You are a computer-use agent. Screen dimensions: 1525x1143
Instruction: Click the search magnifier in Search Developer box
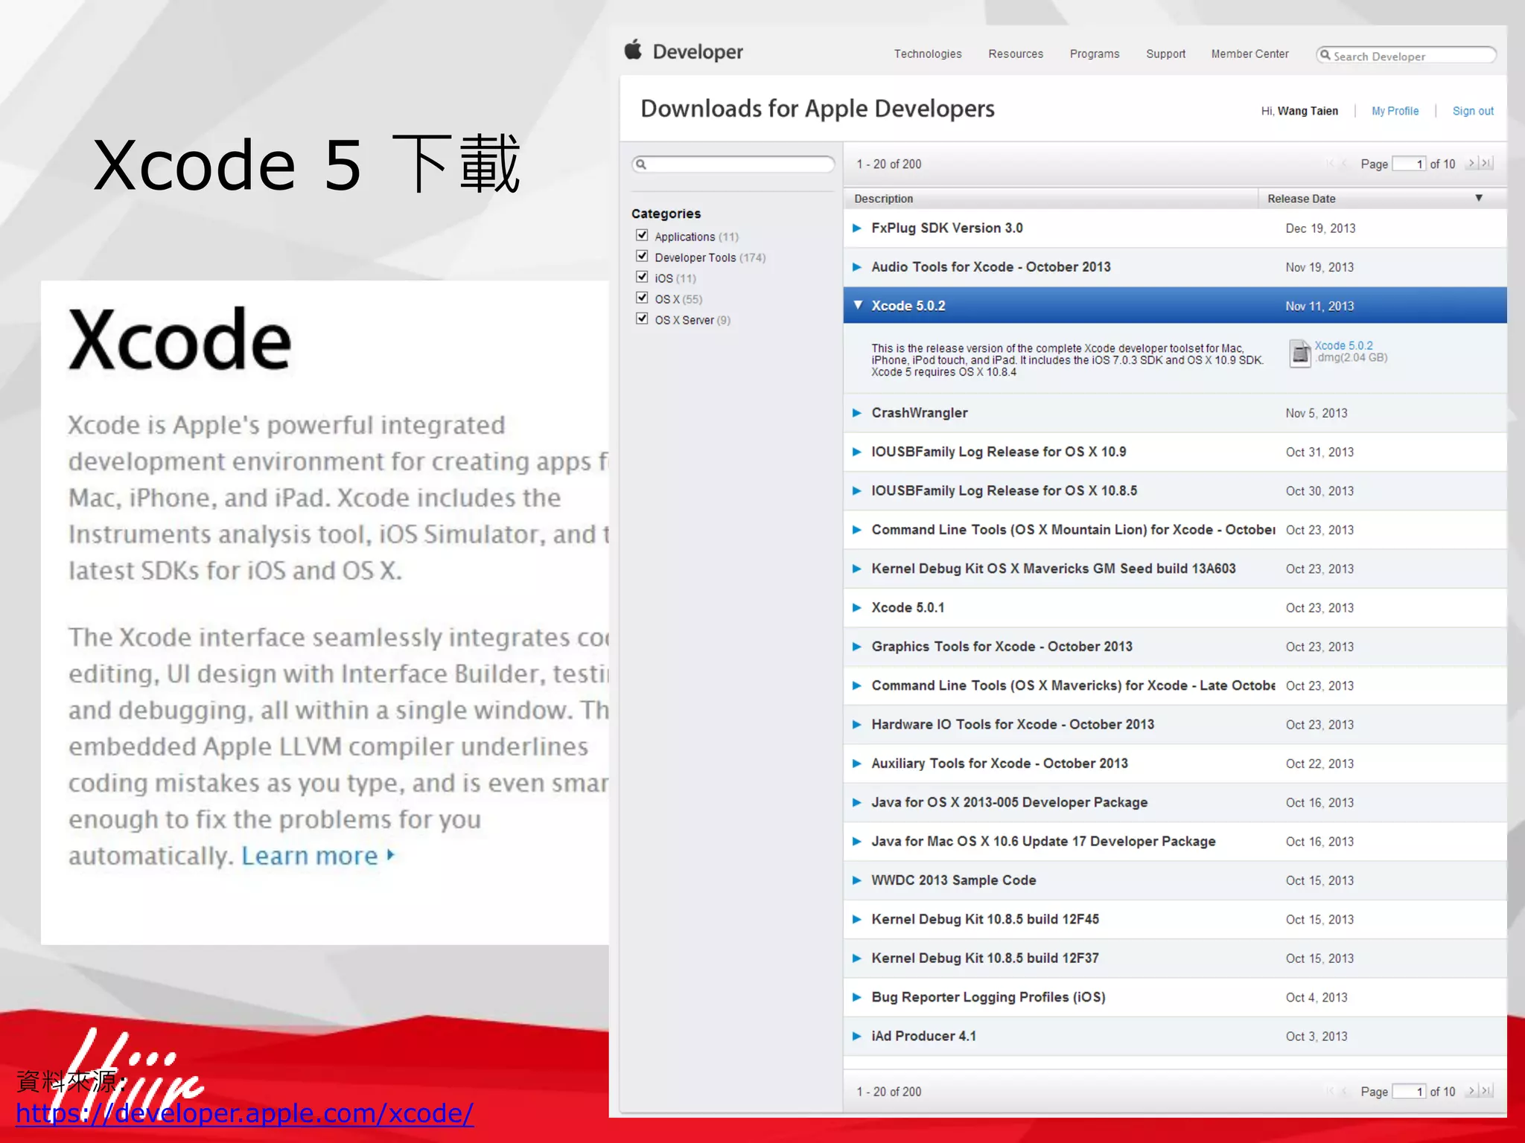point(1325,55)
